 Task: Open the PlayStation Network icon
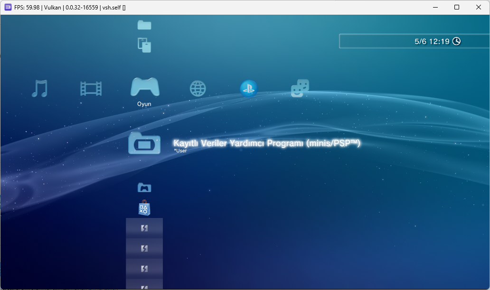tap(249, 89)
